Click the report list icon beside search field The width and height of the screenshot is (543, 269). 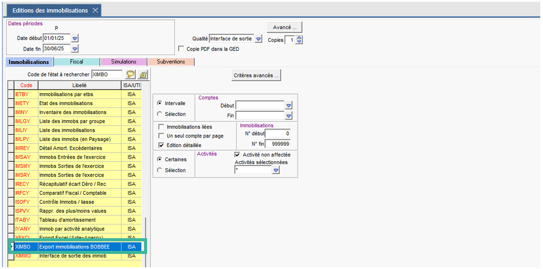click(x=143, y=74)
